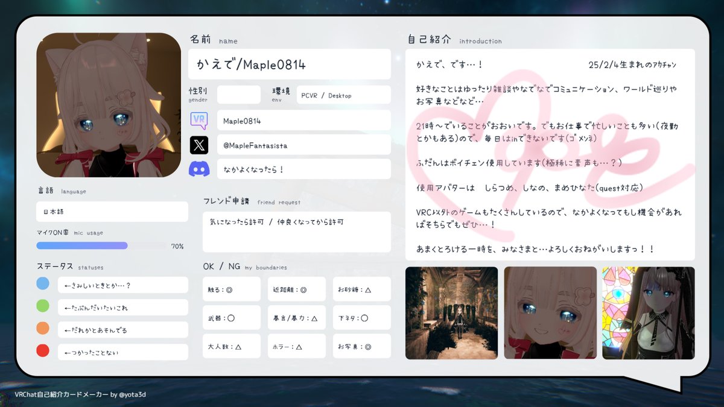Screen dimensions: 724x407
Task: Expand the フレンド申請 friend request field
Action: (296, 230)
